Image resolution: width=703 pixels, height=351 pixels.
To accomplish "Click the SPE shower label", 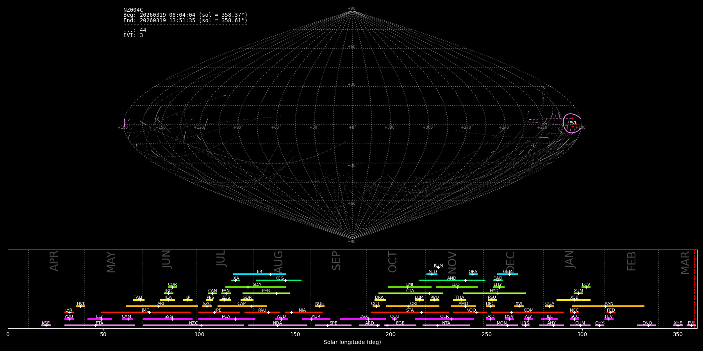I will pos(333,323).
